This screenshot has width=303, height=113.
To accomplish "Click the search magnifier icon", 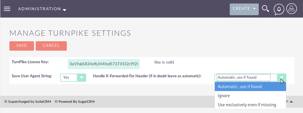I will (265, 9).
